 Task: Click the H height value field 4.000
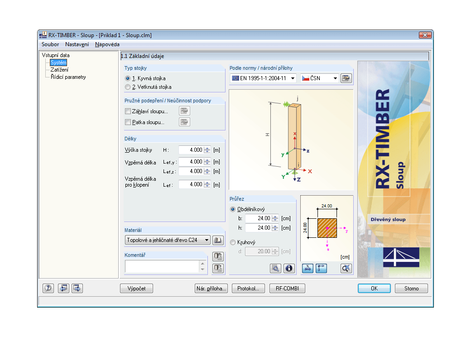191,150
